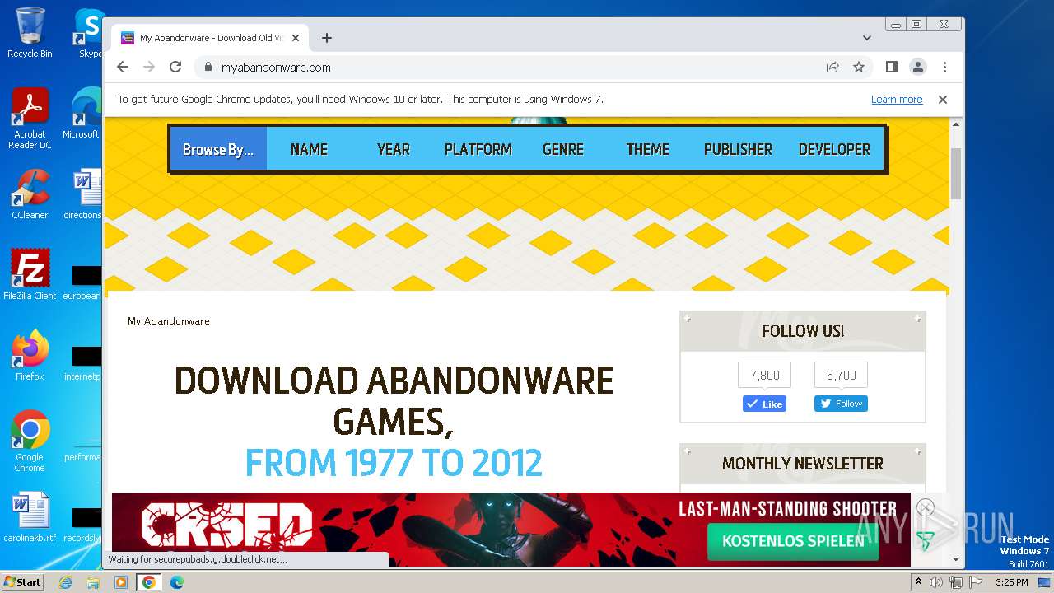Open the Windows Start button
Viewport: 1054px width, 593px height.
(x=22, y=581)
